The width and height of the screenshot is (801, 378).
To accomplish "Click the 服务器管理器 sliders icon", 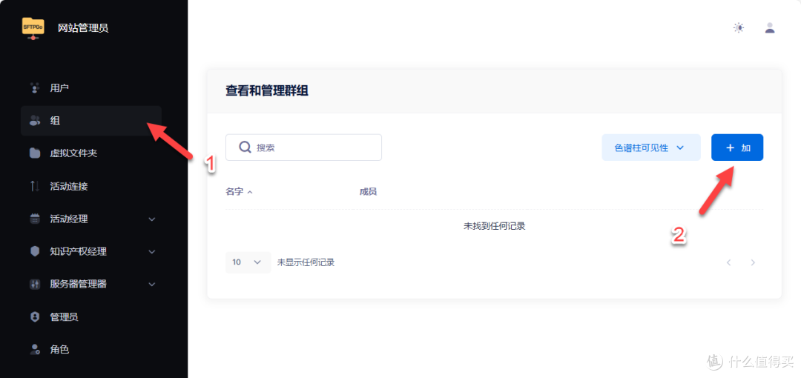I will point(35,284).
